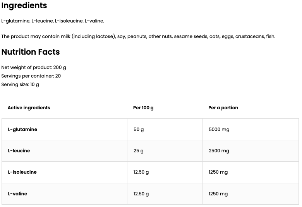Click the Per a portion column header
Viewport: 302px width, 207px height.
tap(223, 108)
